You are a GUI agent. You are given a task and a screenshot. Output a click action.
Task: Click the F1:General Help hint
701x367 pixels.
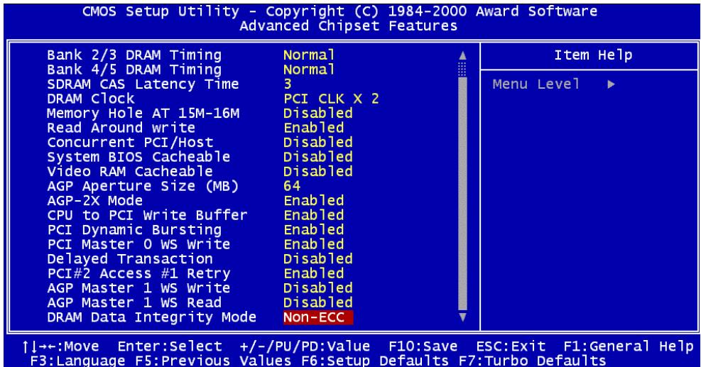(x=629, y=346)
